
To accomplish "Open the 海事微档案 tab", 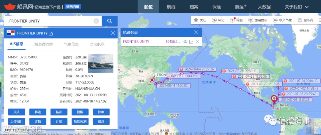I will tap(44, 44).
